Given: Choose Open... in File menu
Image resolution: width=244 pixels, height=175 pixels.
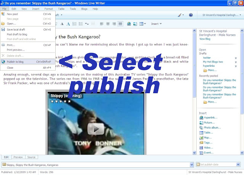Looking at the screenshot, I should tap(28, 24).
